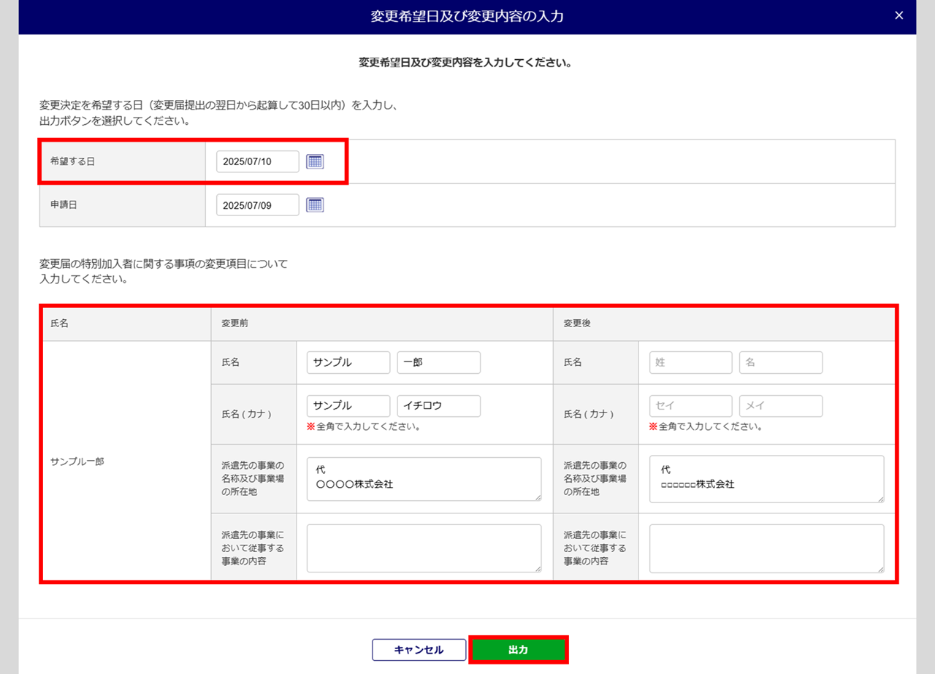Close the dialog with X icon
The height and width of the screenshot is (674, 935).
(x=899, y=15)
